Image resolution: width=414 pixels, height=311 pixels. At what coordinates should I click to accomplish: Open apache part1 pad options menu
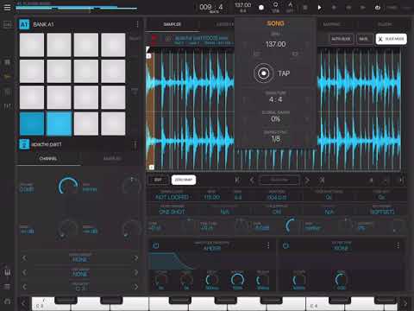[x=135, y=144]
